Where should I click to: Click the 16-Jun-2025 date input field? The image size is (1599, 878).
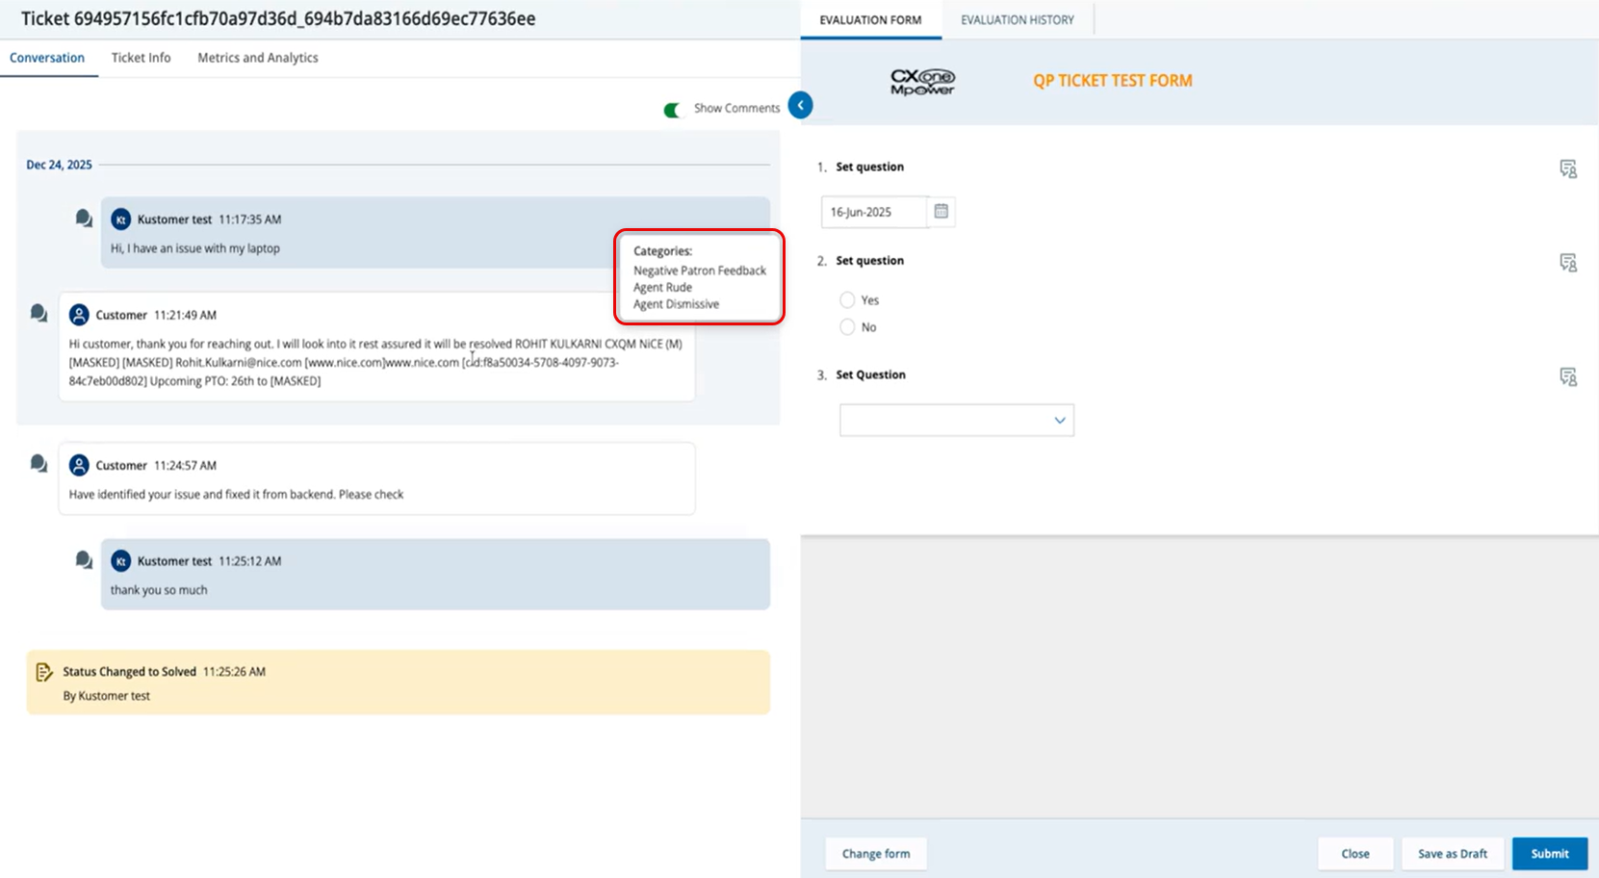point(873,212)
